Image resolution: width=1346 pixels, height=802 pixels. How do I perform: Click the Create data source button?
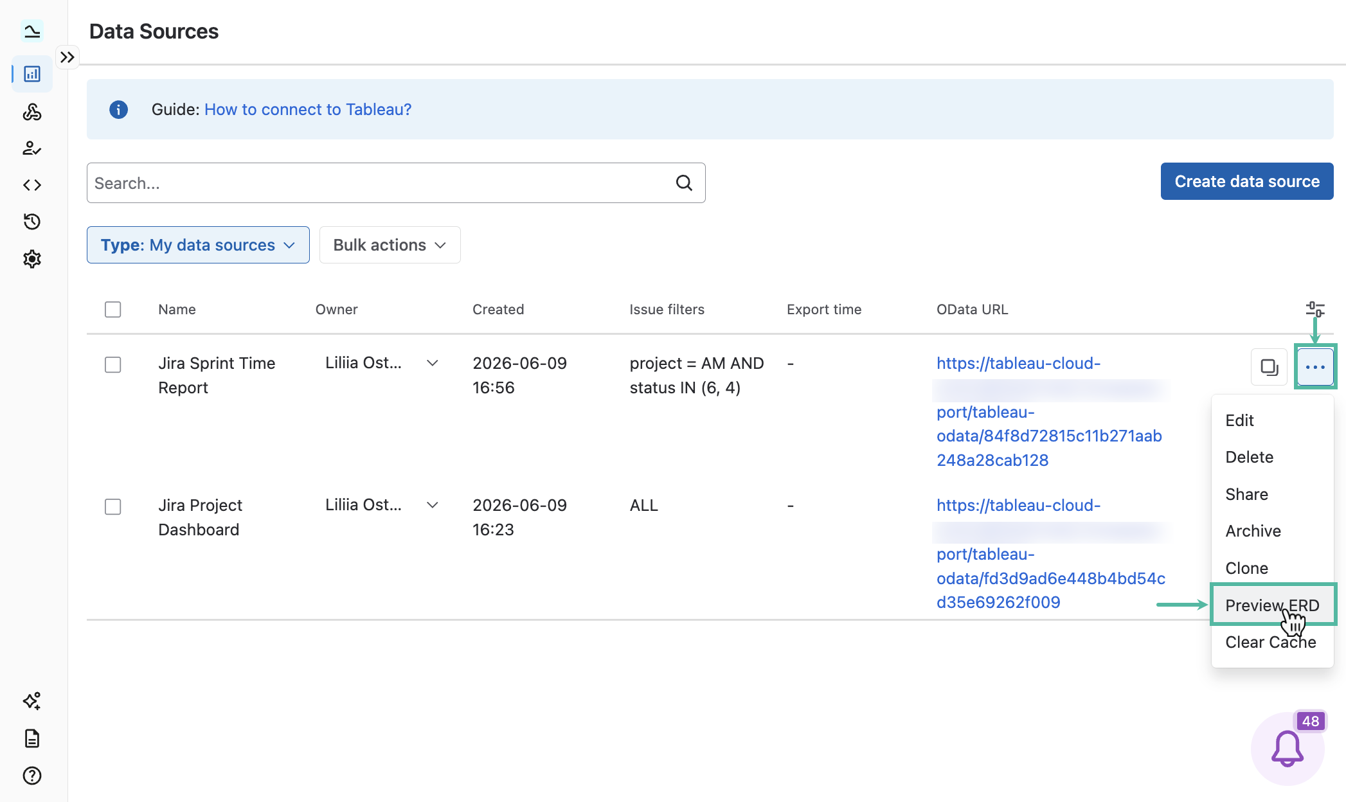(1246, 181)
